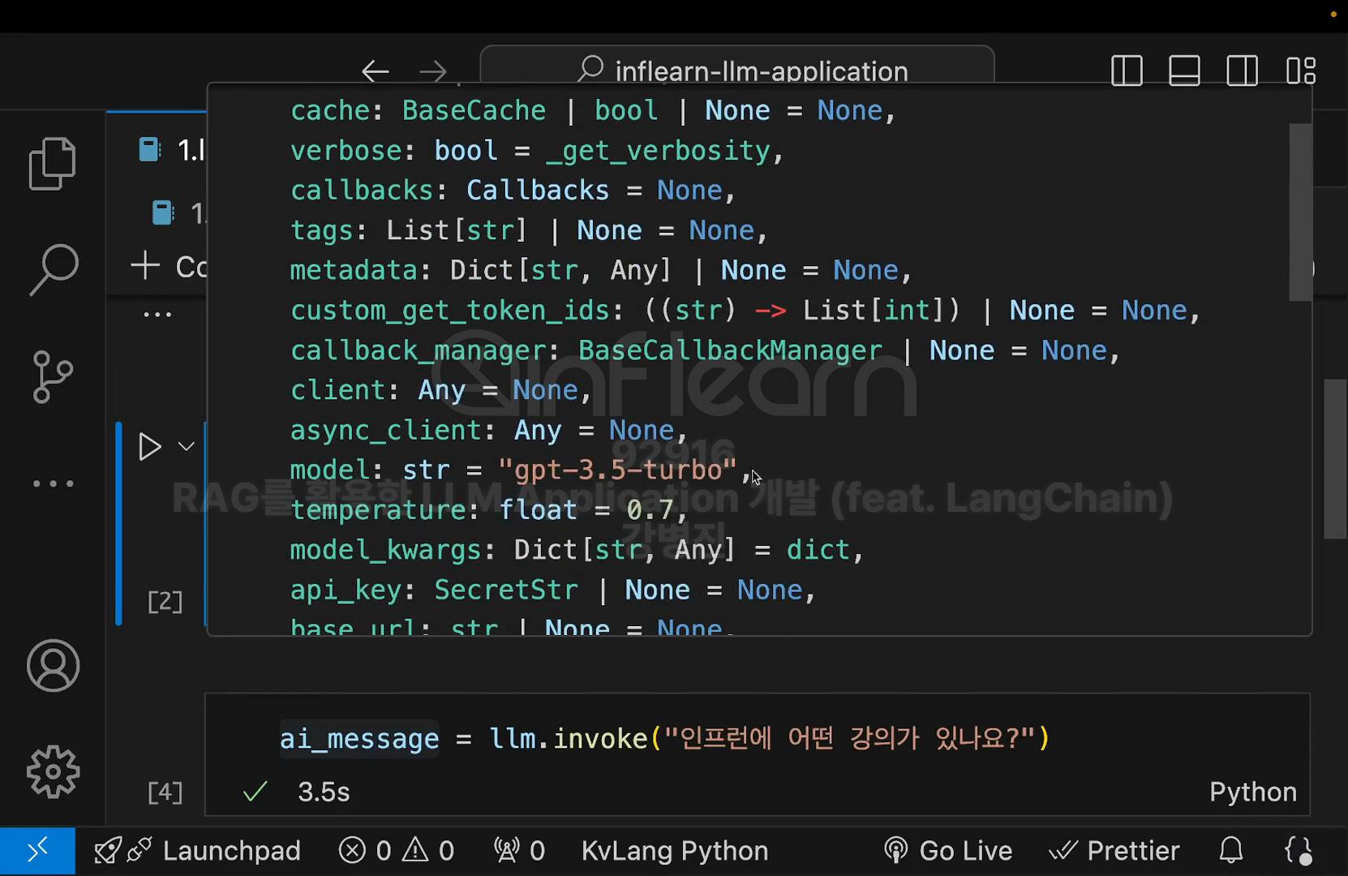Screen dimensions: 1348x876
Task: Click the invoke method in the code cell
Action: [600, 739]
